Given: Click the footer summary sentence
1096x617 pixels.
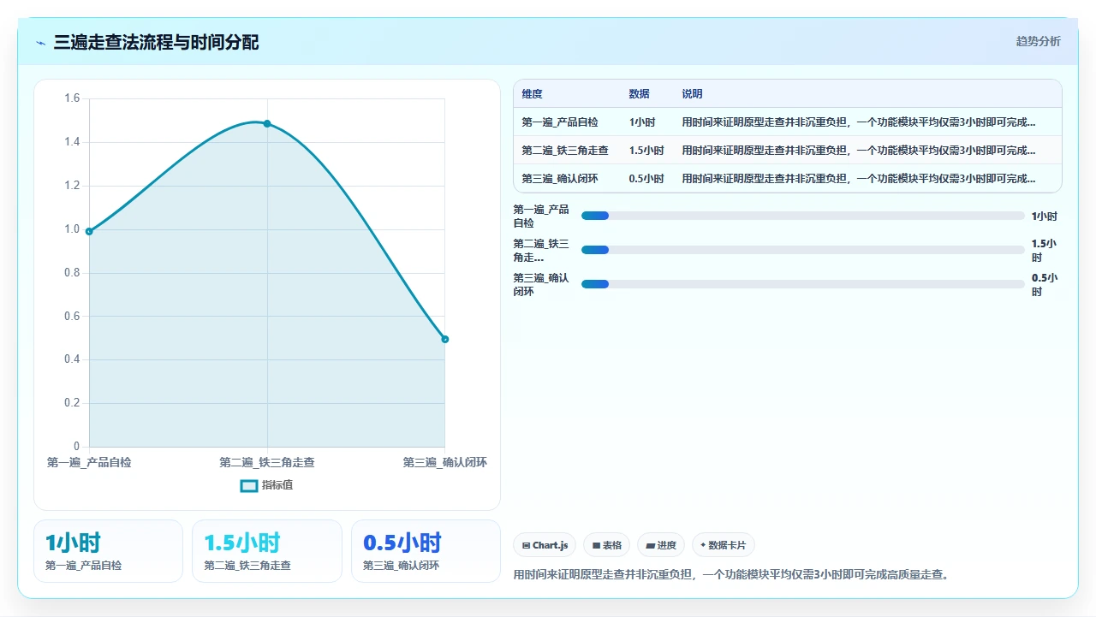Looking at the screenshot, I should point(730,575).
